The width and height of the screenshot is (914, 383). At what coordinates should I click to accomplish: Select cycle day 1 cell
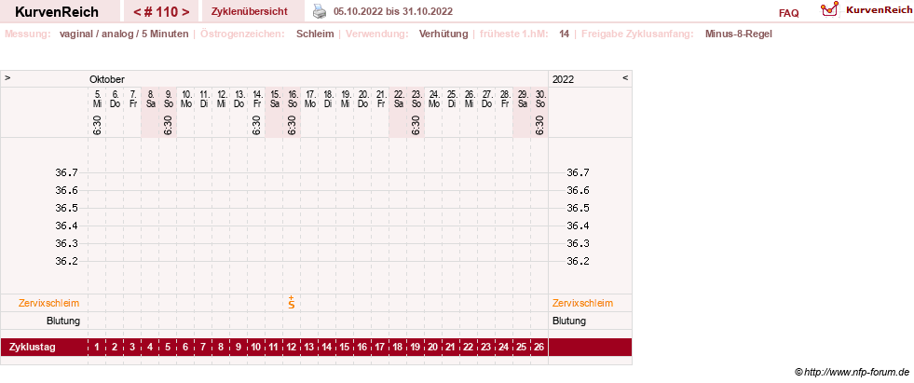(97, 348)
